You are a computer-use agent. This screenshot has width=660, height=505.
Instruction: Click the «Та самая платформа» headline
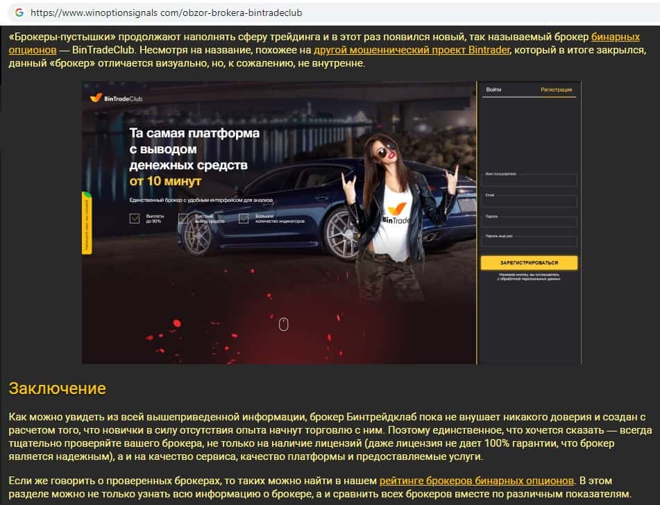[x=194, y=133]
